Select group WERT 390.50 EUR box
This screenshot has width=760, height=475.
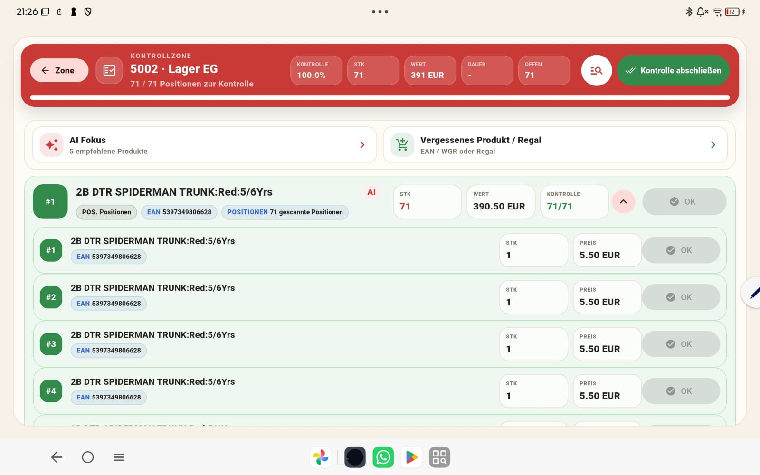501,201
